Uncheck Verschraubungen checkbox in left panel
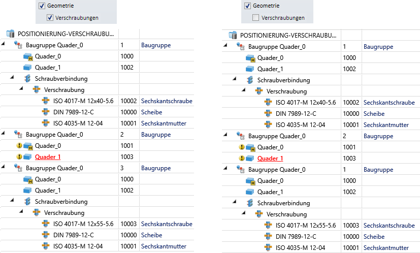The height and width of the screenshot is (253, 420). coord(50,18)
